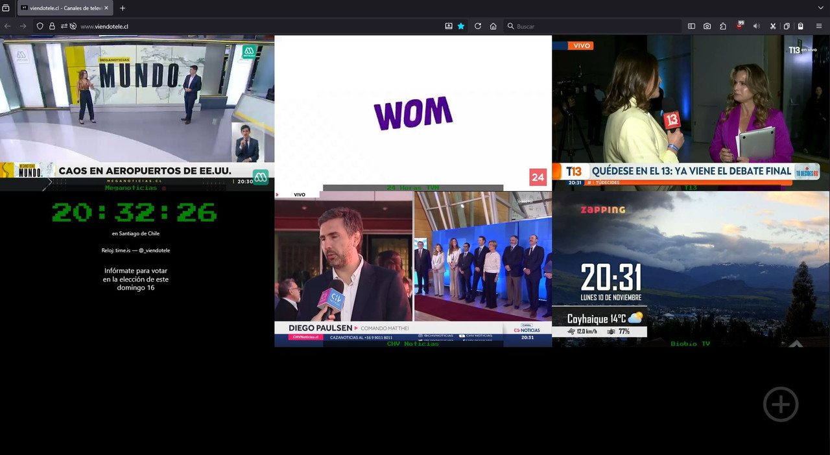Viewport: 830px width, 455px height.
Task: Open Firefox View in the tab bar
Action: point(6,8)
